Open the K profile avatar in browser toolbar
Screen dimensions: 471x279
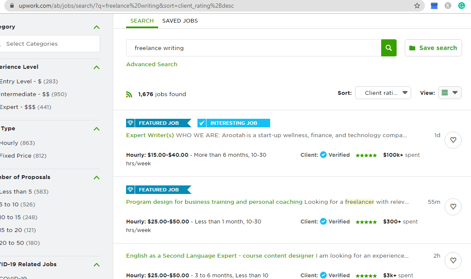point(448,6)
